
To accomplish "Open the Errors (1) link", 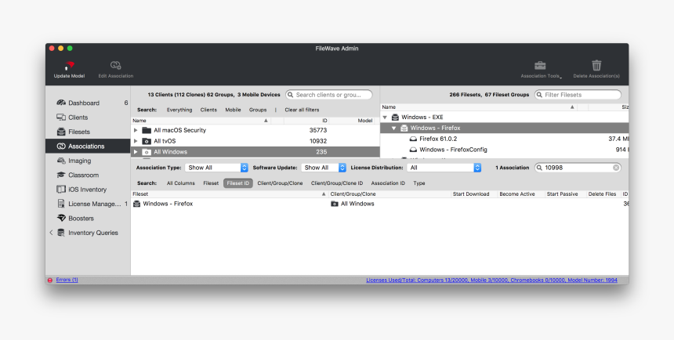I will pos(67,280).
